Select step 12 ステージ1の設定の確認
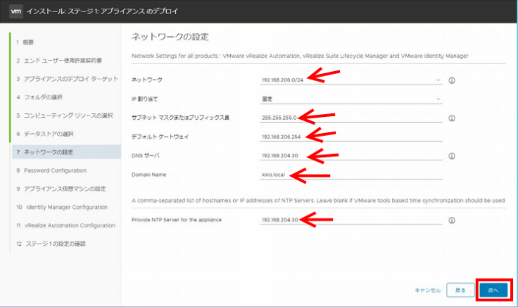 [51, 244]
